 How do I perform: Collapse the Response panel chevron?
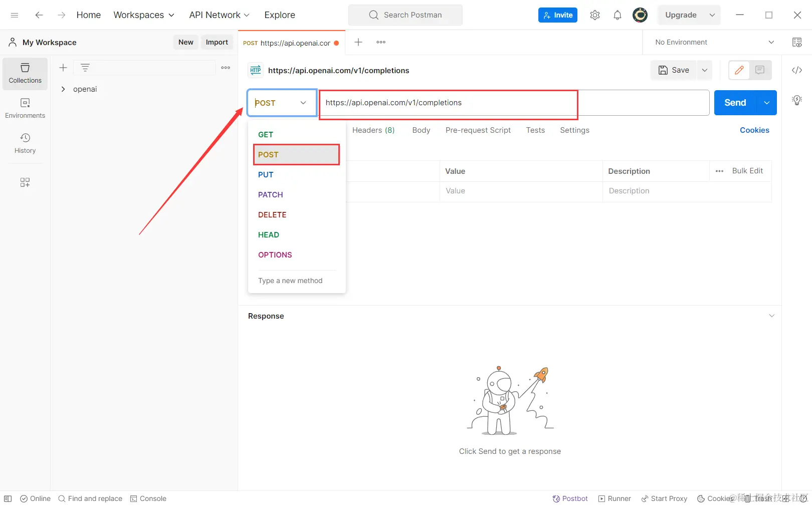click(772, 316)
